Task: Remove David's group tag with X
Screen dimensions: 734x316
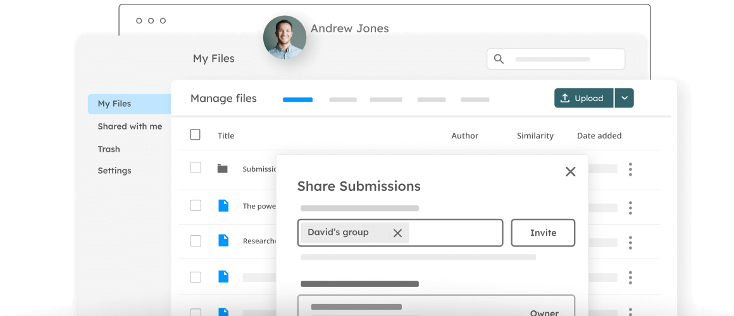Action: click(x=397, y=233)
